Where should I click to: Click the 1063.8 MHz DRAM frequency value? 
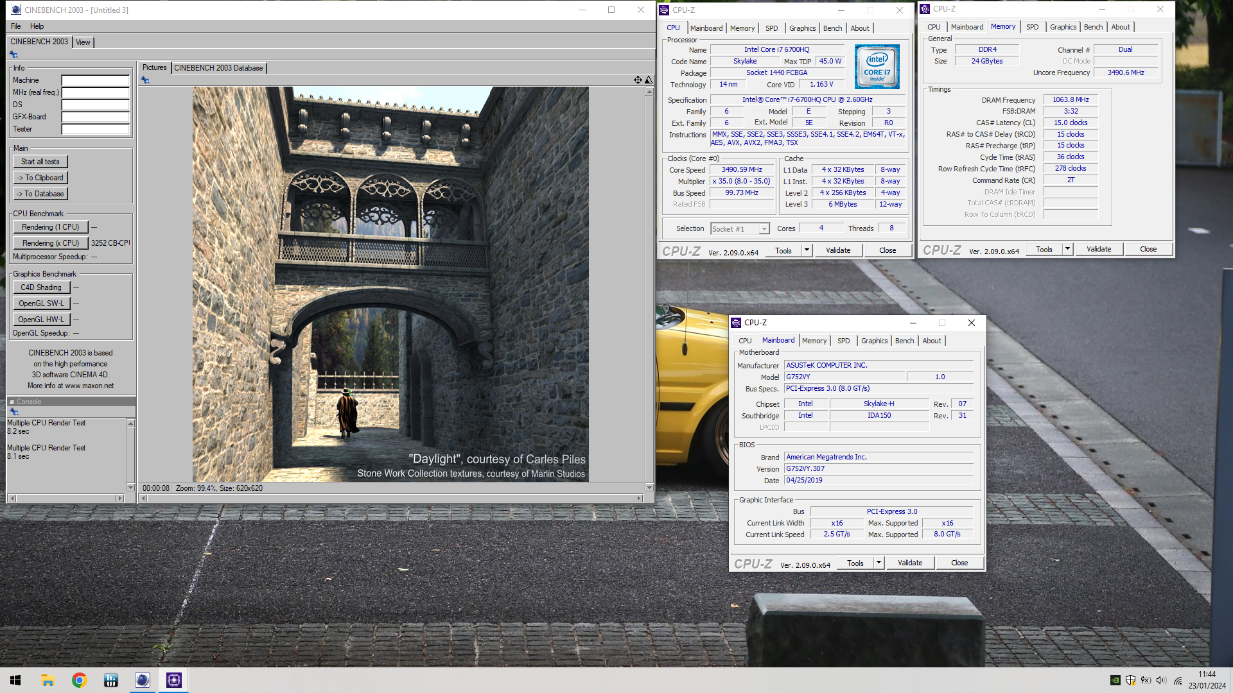[1071, 99]
